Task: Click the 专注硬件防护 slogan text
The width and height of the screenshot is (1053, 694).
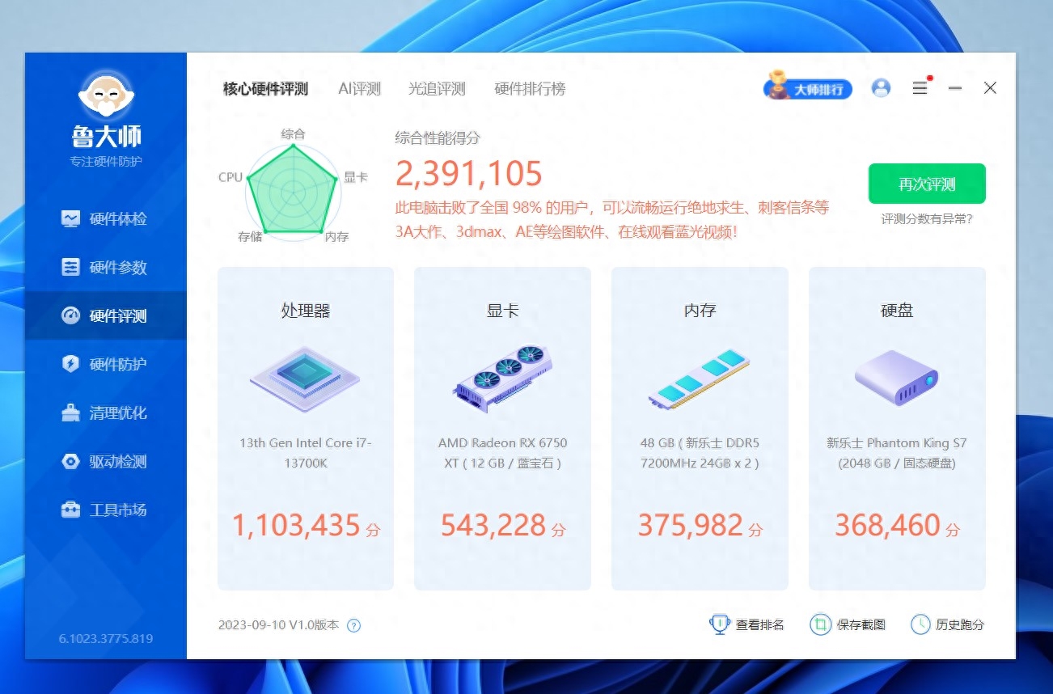Action: (106, 161)
